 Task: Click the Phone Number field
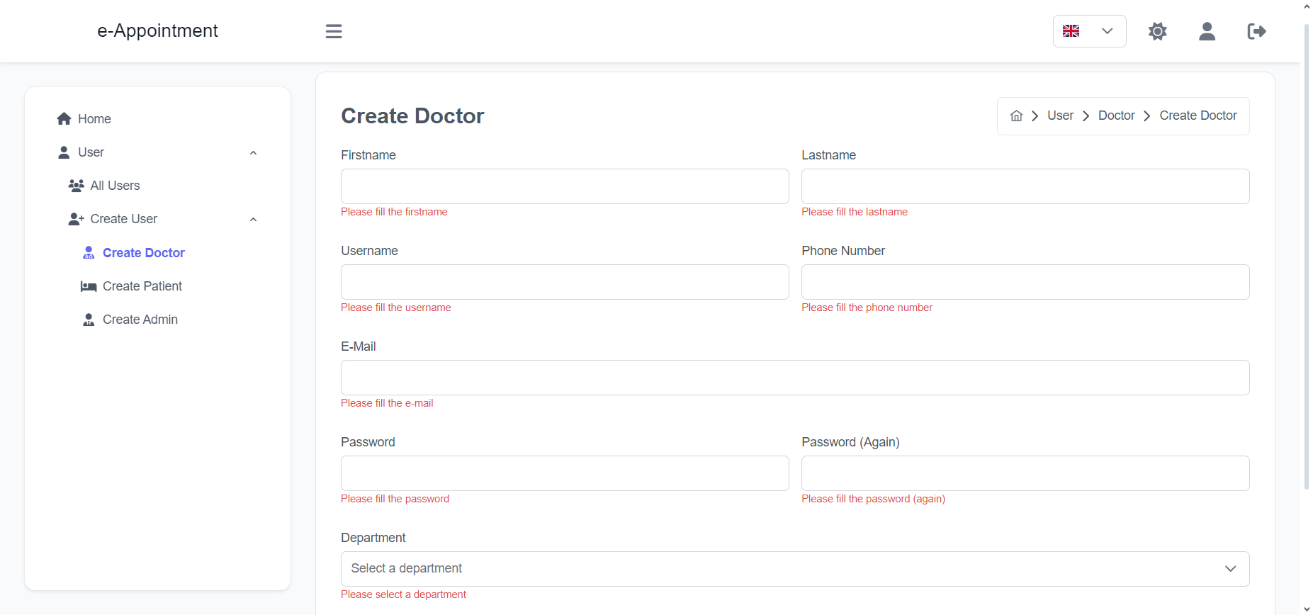(x=1025, y=282)
